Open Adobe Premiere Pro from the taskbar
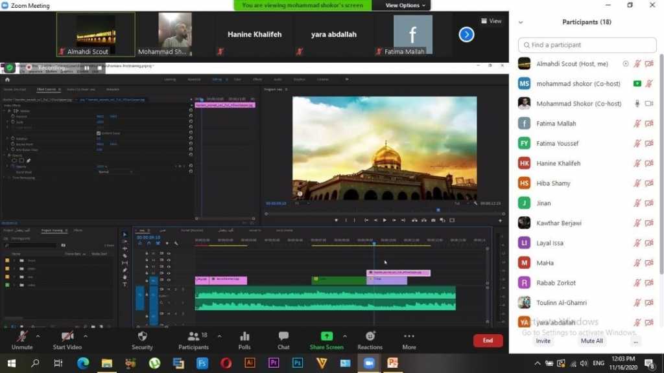Image resolution: width=664 pixels, height=373 pixels. [273, 363]
